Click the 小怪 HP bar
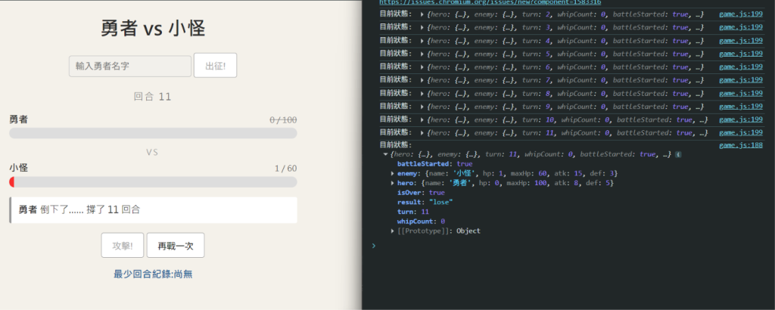 pos(153,182)
